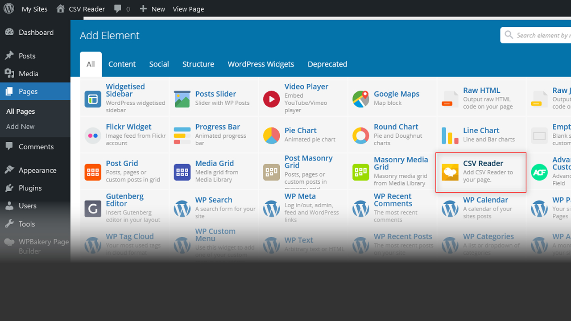Click the CSV Reader element icon
Viewport: 571px width, 321px height.
[450, 172]
